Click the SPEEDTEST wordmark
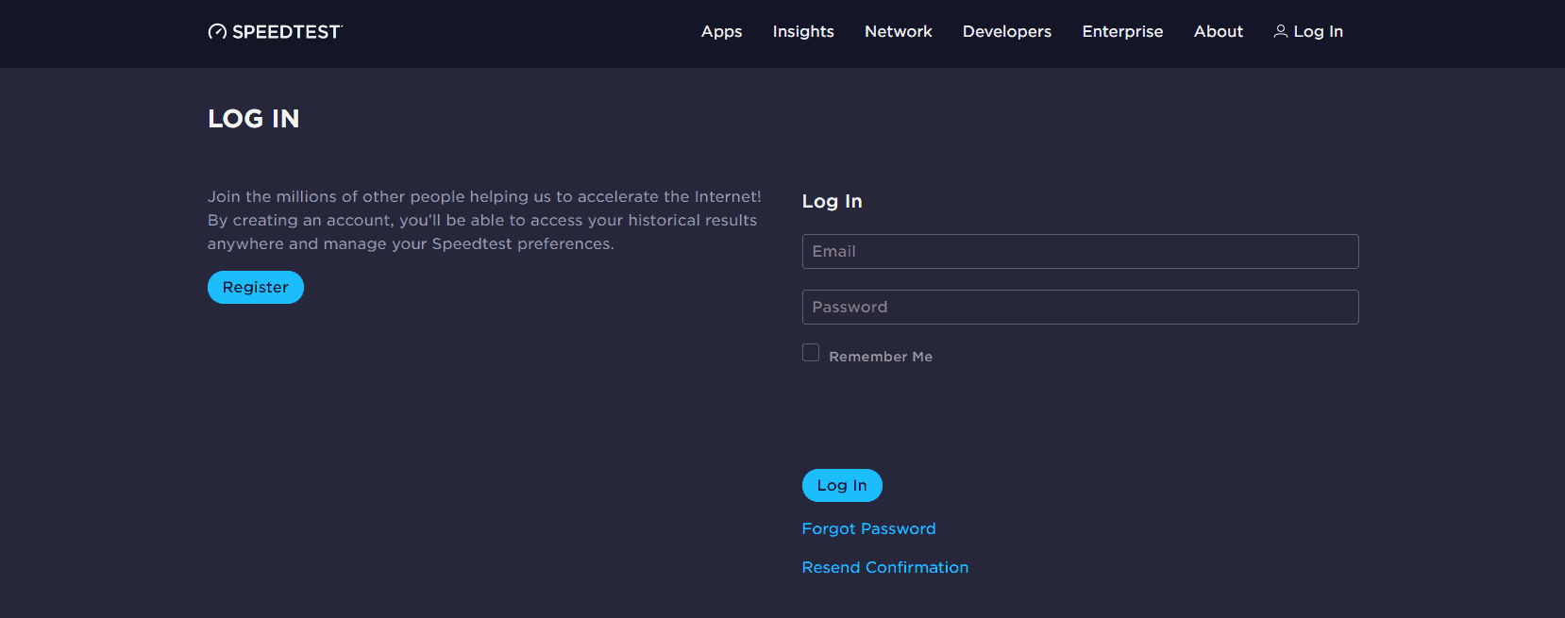Screen dimensions: 1565x618 click(287, 32)
